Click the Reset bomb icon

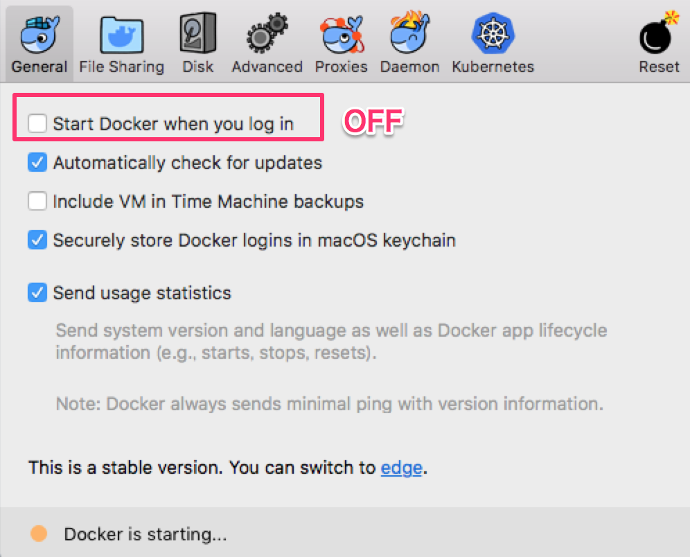(x=659, y=34)
